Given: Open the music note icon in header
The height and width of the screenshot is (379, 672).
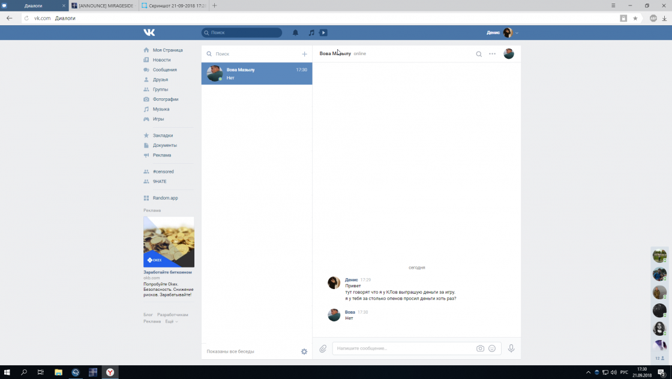Looking at the screenshot, I should tap(311, 33).
